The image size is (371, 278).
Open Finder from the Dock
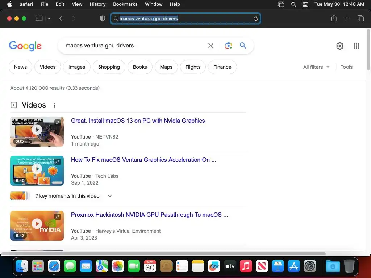(x=22, y=266)
